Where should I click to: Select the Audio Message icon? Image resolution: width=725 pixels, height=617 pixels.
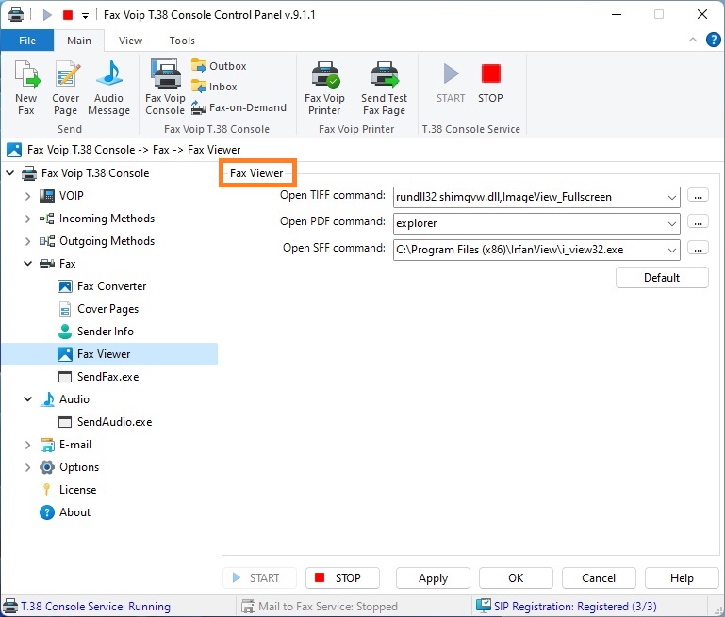108,88
